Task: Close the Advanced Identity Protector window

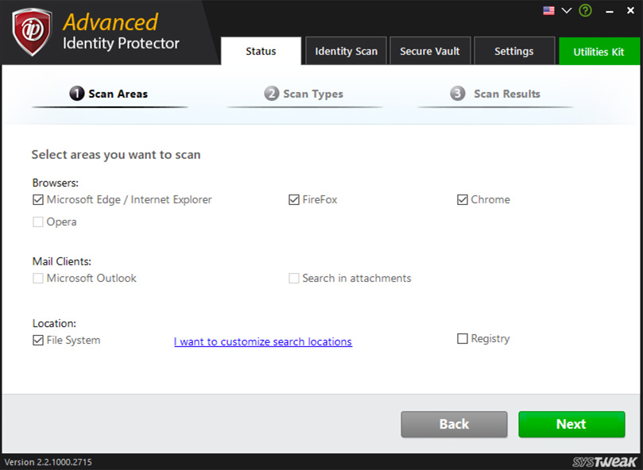Action: coord(631,10)
